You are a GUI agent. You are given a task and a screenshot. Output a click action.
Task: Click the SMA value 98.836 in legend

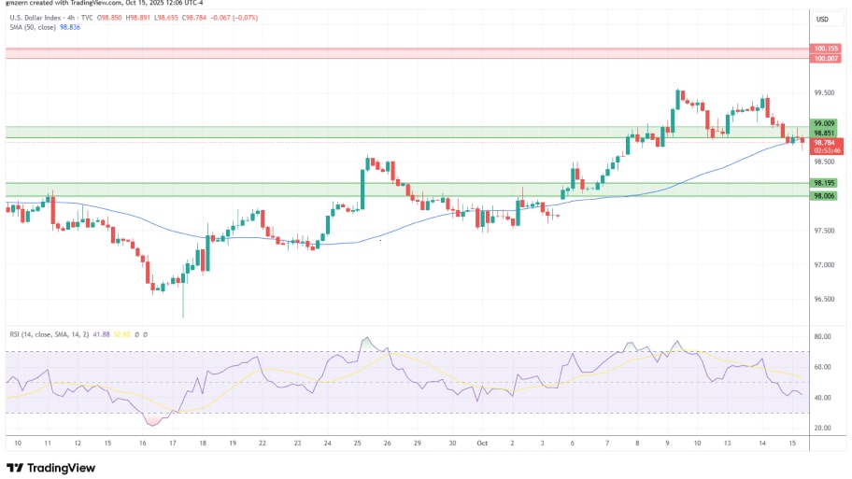[x=71, y=28]
